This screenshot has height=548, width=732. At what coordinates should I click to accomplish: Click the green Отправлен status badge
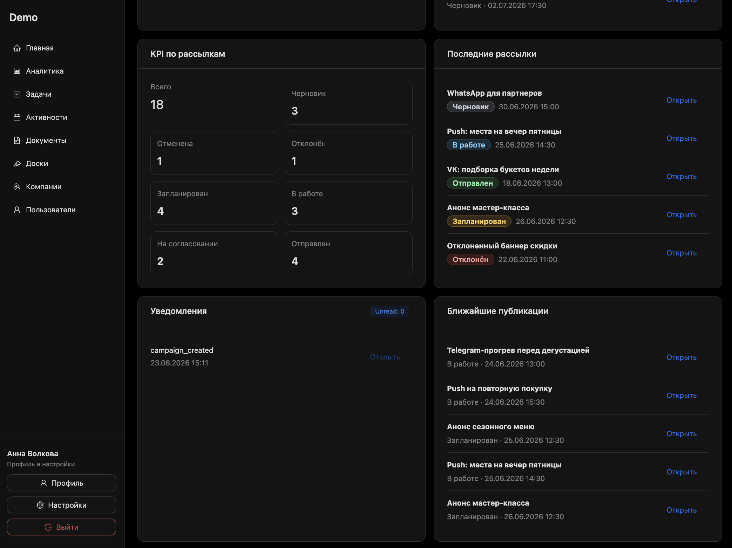473,183
